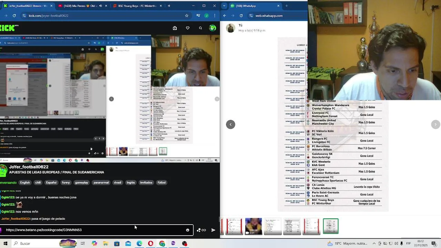
Task: Close the BSC Young Boys tab
Action: [161, 6]
